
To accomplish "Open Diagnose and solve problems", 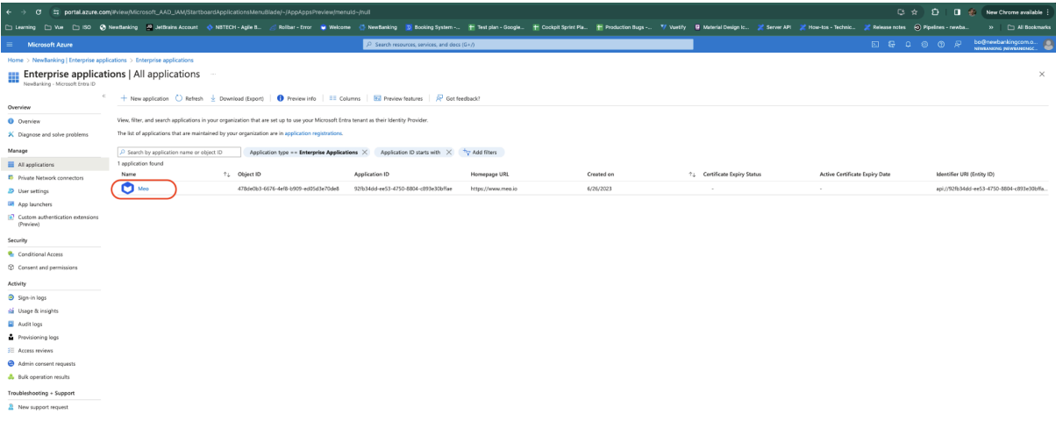I will [x=47, y=134].
